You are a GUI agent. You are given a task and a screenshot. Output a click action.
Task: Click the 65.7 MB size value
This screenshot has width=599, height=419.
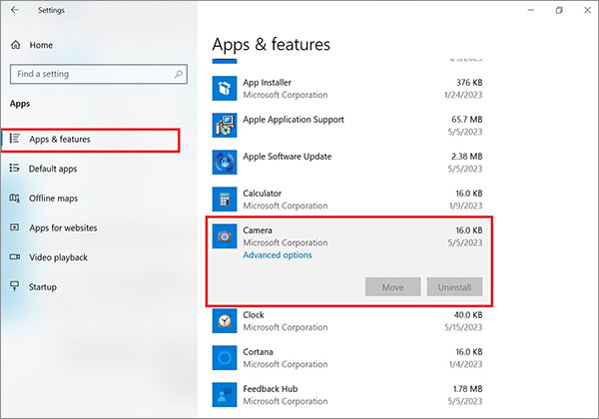click(467, 120)
